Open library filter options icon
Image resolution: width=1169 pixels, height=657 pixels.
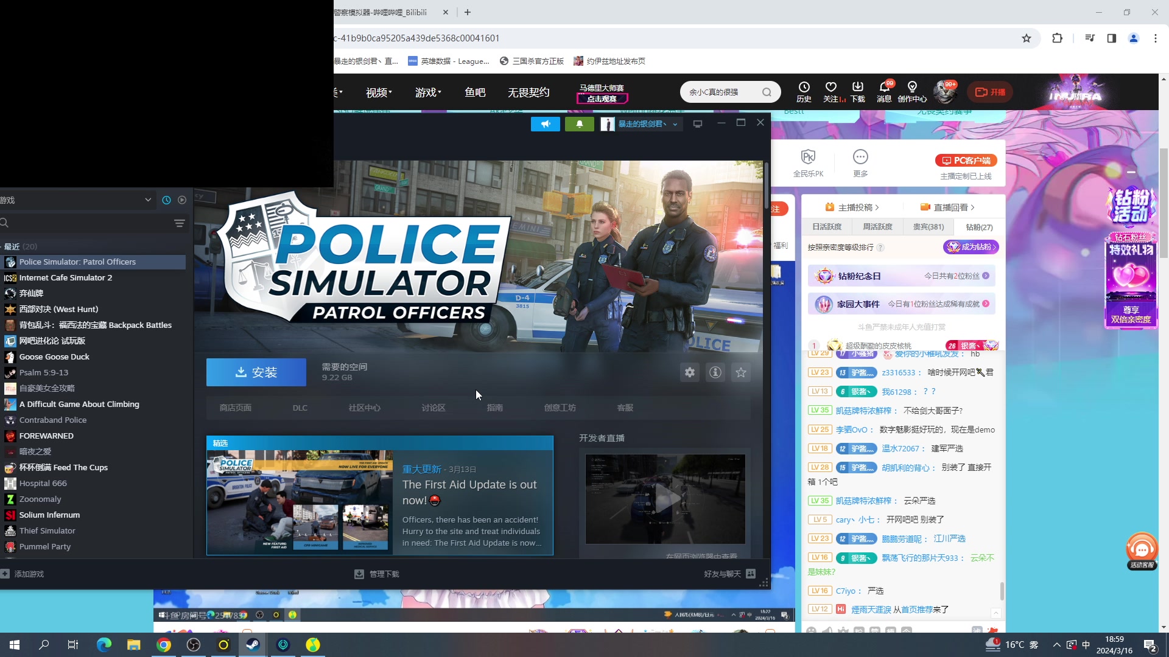coord(180,223)
